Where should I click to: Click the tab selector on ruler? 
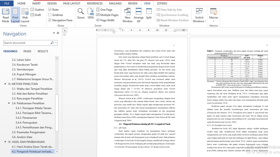(65, 30)
